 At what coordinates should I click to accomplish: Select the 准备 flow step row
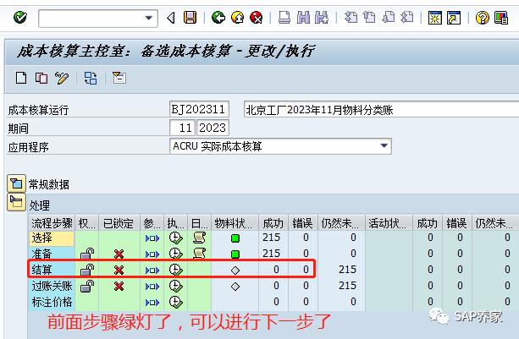[52, 254]
